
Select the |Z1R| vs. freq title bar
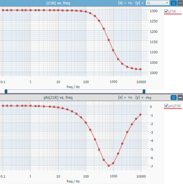(58, 3)
